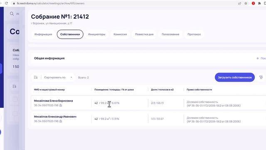
Task: Click the address line г Воронеж, ул Авиационная
Action: [x=52, y=23]
